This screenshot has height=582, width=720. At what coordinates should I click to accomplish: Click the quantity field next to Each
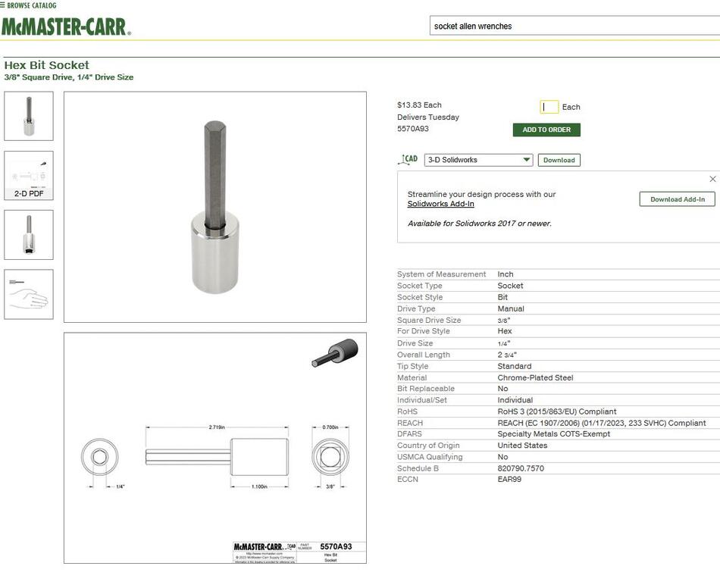point(549,107)
